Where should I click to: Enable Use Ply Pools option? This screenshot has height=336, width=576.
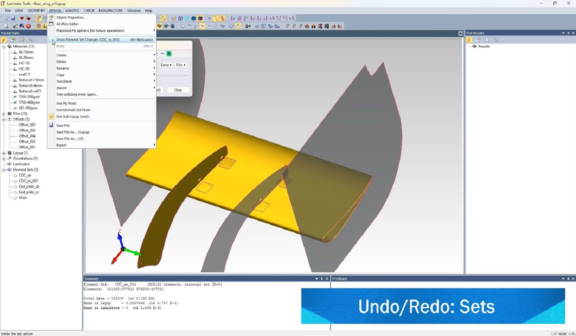pyautogui.click(x=66, y=103)
